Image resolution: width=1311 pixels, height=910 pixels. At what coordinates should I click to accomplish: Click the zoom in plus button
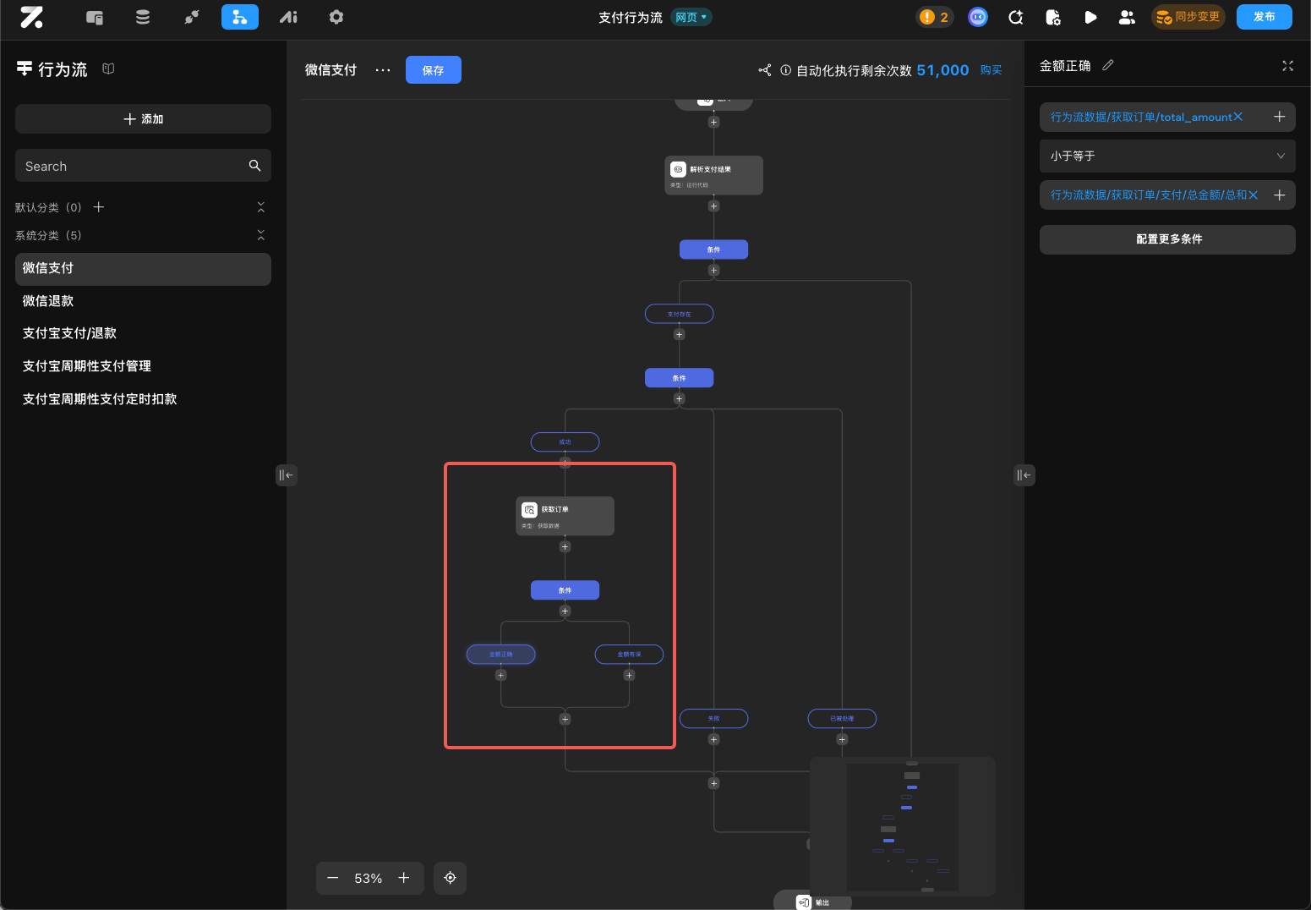[404, 878]
